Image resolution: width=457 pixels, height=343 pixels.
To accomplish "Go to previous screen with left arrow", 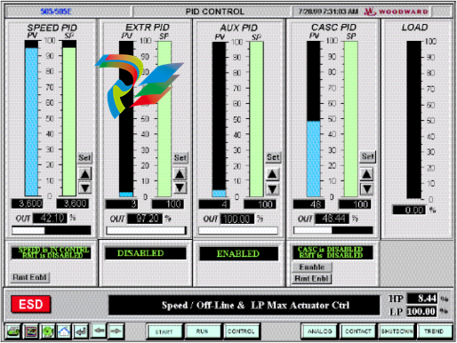I will 99,331.
